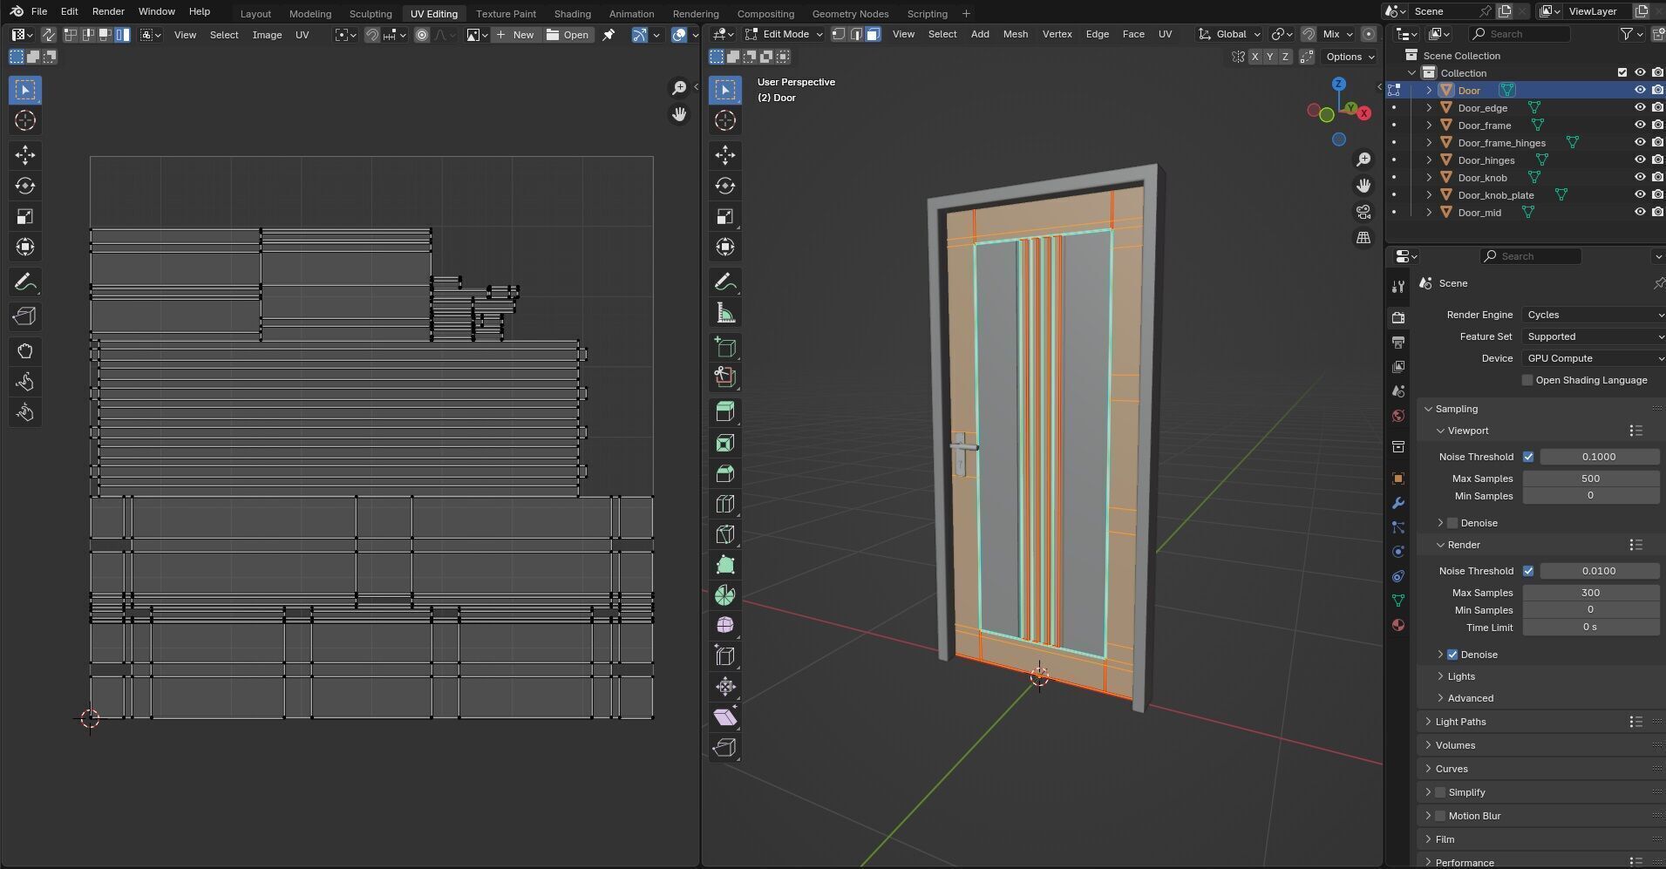Open the File menu
This screenshot has width=1666, height=869.
39,11
